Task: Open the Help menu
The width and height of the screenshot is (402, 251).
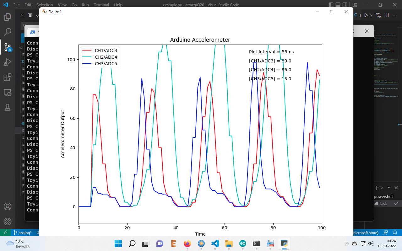Action: click(x=118, y=5)
